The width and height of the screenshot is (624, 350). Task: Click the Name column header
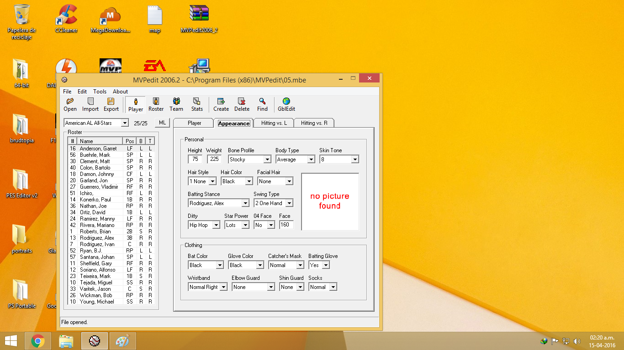[100, 141]
